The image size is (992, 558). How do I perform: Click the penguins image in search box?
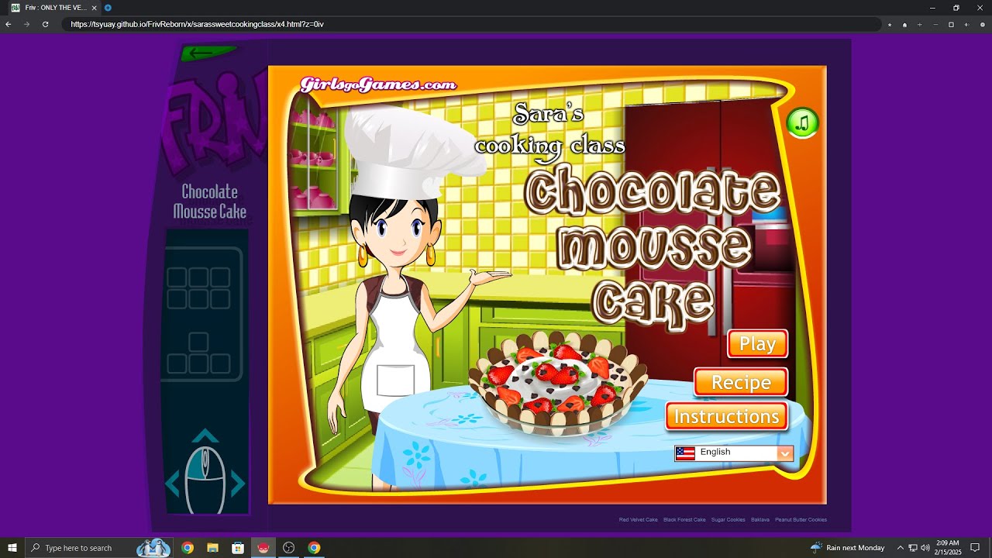(x=153, y=547)
